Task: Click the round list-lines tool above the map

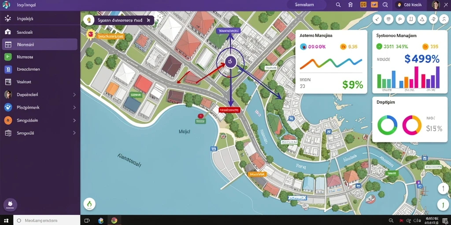Action: tap(388, 19)
